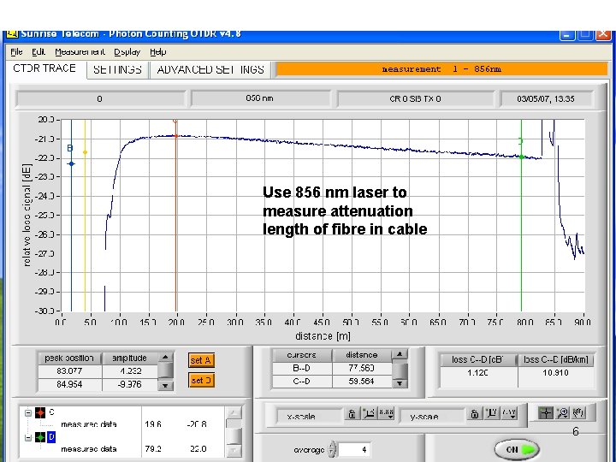Select highlighted D label in cursor legend
Screen dimensions: 616x462
(51, 437)
